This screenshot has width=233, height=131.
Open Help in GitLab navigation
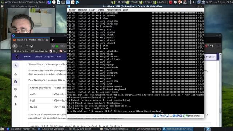tap(59, 57)
